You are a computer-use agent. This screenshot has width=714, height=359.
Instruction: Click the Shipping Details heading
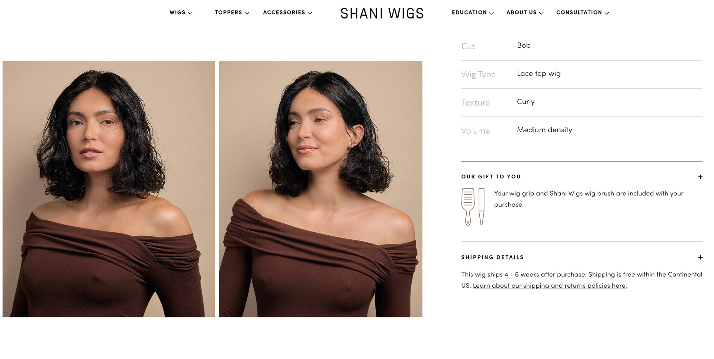click(x=492, y=257)
